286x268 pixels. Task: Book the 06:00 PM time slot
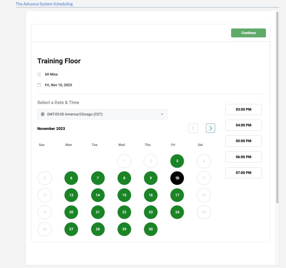pyautogui.click(x=243, y=157)
